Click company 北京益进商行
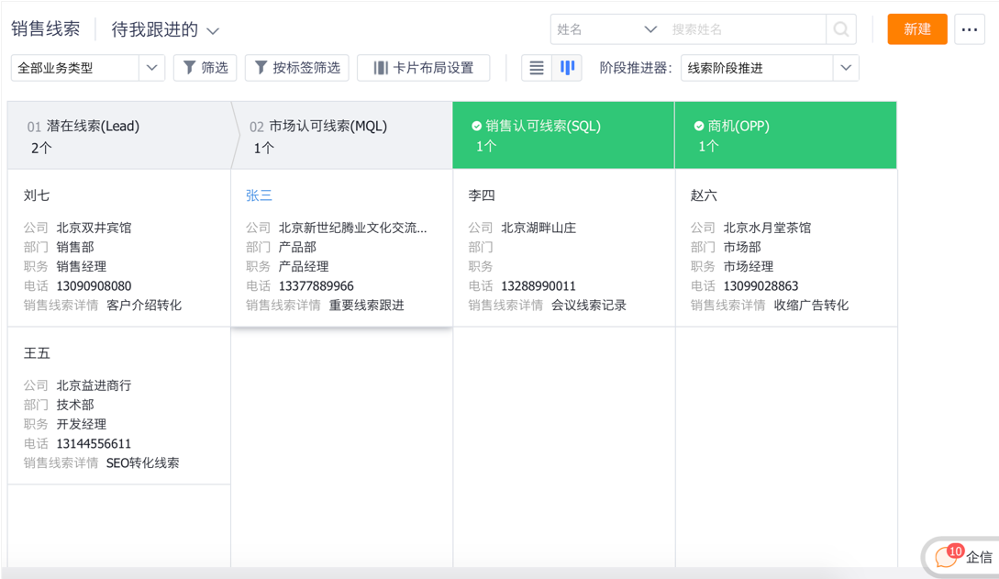999x579 pixels. tap(94, 385)
